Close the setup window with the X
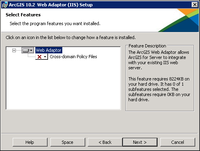 (195, 5)
